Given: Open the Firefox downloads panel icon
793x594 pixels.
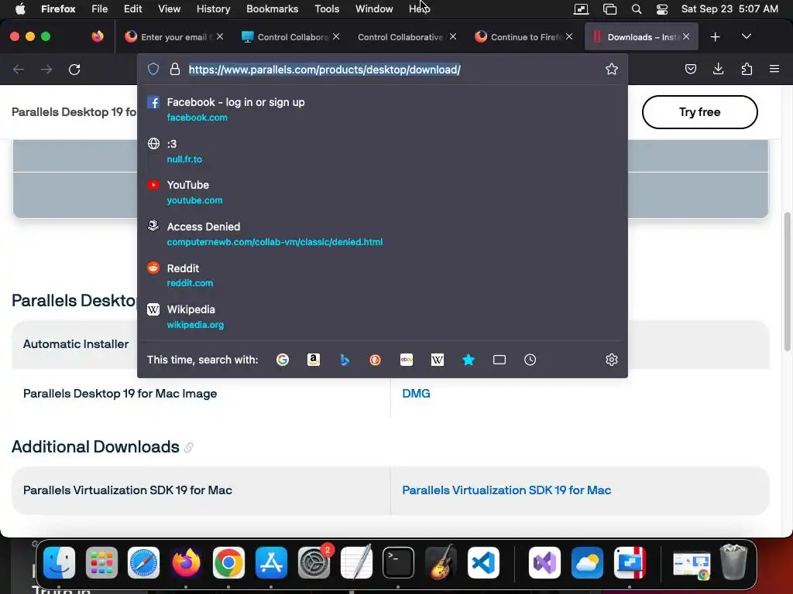Looking at the screenshot, I should click(x=718, y=69).
